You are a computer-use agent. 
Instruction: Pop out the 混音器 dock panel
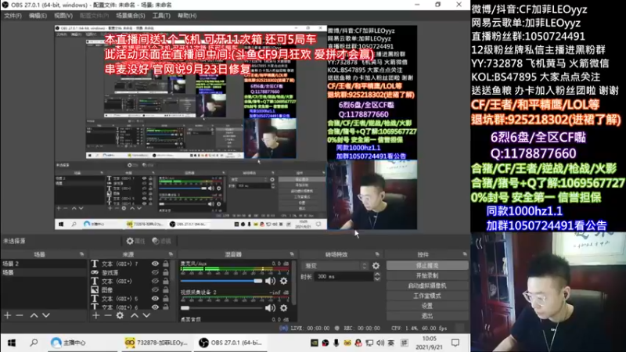pyautogui.click(x=292, y=254)
